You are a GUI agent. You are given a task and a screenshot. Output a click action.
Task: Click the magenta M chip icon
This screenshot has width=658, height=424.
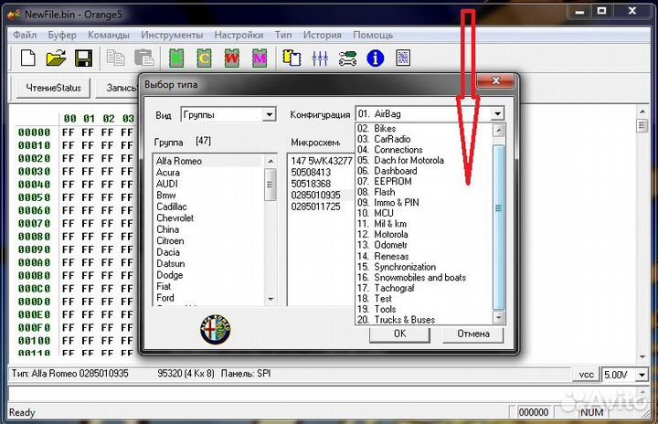tap(260, 58)
